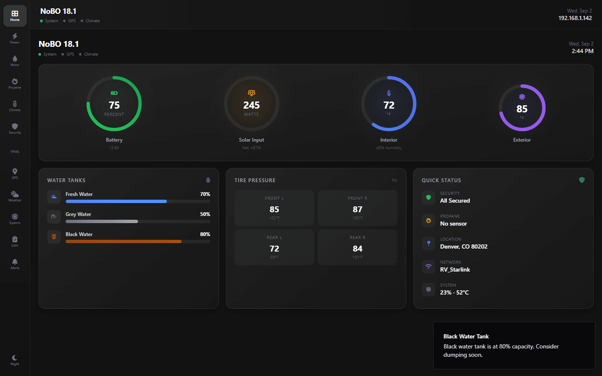Click the Grey Water tank icon
The height and width of the screenshot is (376, 602).
pos(54,217)
